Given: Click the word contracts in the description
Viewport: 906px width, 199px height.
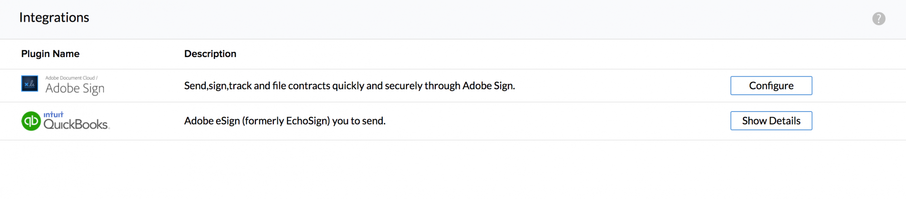Looking at the screenshot, I should pyautogui.click(x=309, y=86).
